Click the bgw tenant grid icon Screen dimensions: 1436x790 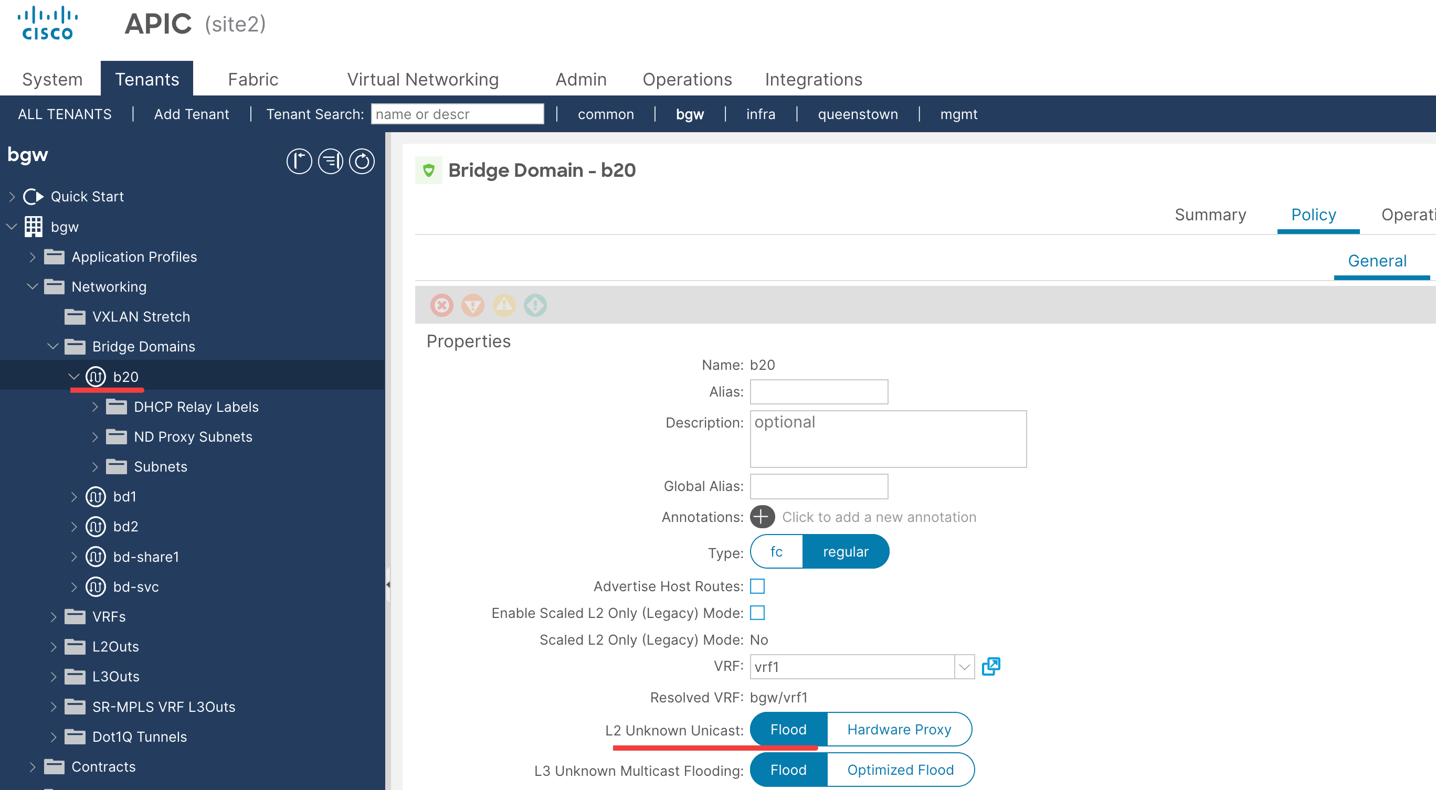pyautogui.click(x=33, y=227)
